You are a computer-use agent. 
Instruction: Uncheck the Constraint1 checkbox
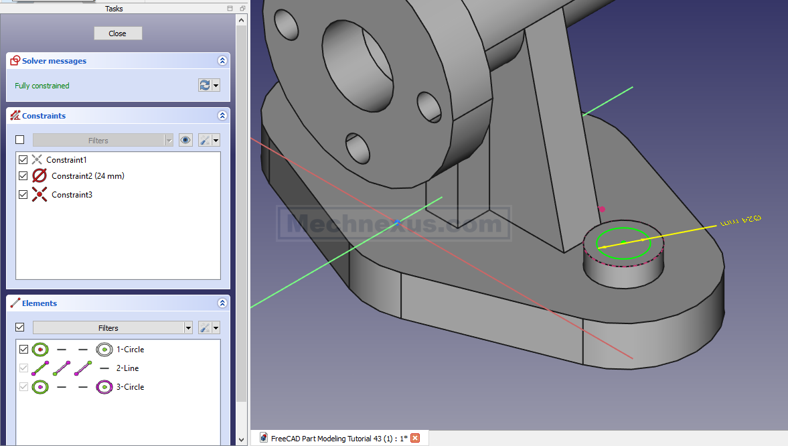pos(23,160)
